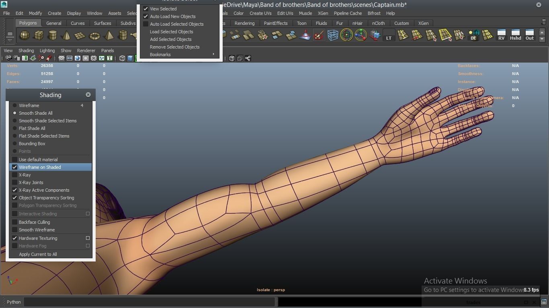549x308 pixels.
Task: Open the Pipeline Cache menu
Action: (x=348, y=13)
